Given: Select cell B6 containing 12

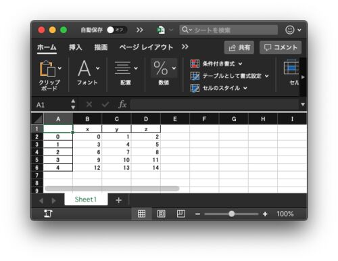Looking at the screenshot, I should coord(87,168).
